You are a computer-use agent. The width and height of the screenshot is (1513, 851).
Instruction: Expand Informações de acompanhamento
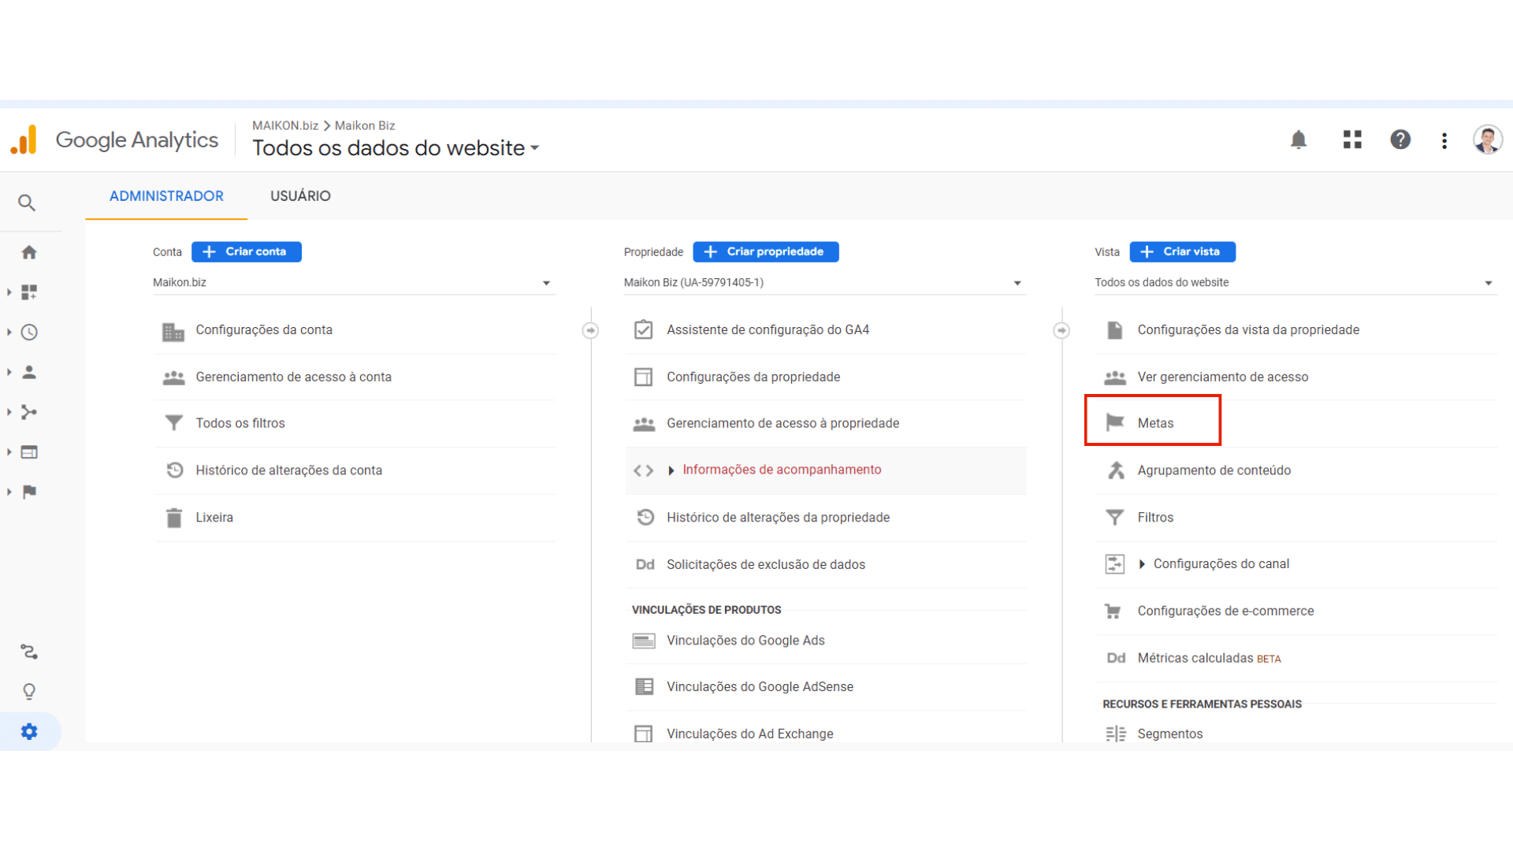pyautogui.click(x=671, y=470)
